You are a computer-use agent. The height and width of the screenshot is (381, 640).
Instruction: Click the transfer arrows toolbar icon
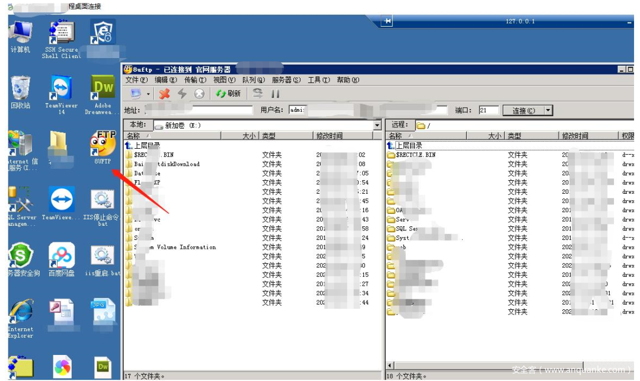(x=258, y=94)
